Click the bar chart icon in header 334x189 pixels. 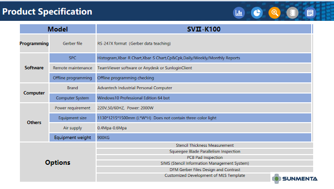(x=239, y=13)
